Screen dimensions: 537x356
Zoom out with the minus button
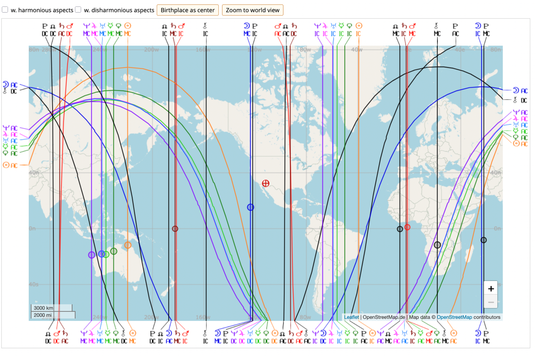491,302
